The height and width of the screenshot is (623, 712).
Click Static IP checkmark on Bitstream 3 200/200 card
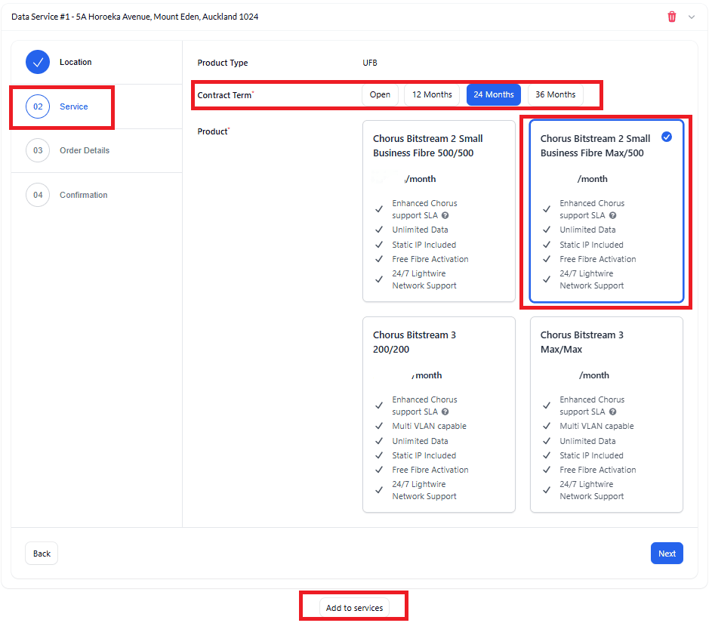[x=379, y=455]
